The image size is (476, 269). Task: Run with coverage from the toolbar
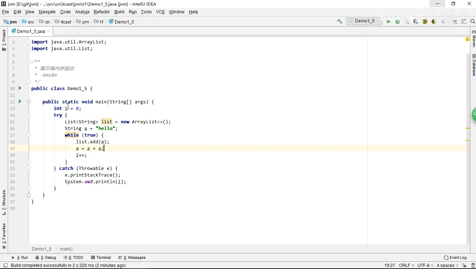click(x=415, y=21)
